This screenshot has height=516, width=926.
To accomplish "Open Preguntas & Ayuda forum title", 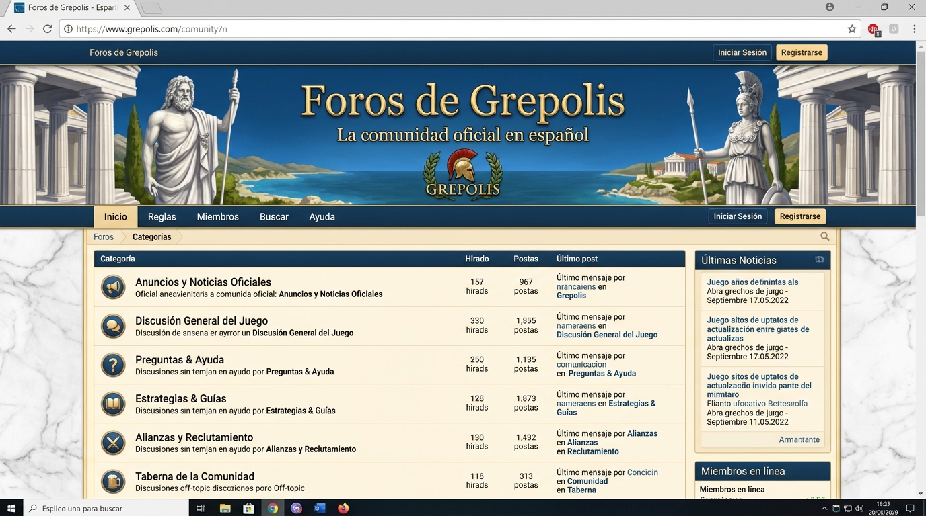I will pyautogui.click(x=180, y=360).
